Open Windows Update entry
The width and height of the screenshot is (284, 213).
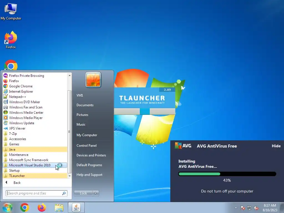click(35, 123)
